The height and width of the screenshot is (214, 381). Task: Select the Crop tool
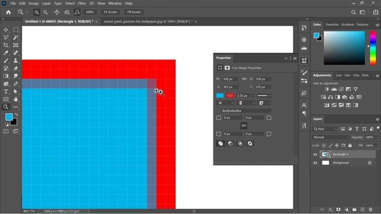point(6,45)
